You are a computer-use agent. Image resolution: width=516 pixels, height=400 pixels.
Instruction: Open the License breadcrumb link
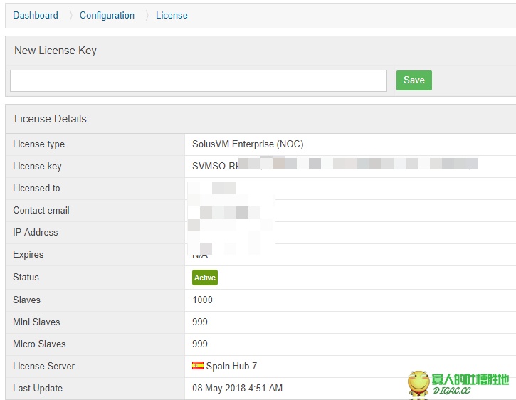click(x=172, y=15)
